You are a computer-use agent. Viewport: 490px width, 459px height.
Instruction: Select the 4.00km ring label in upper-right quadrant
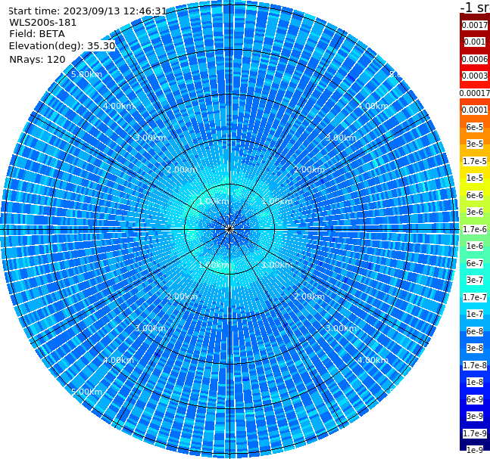(x=373, y=106)
